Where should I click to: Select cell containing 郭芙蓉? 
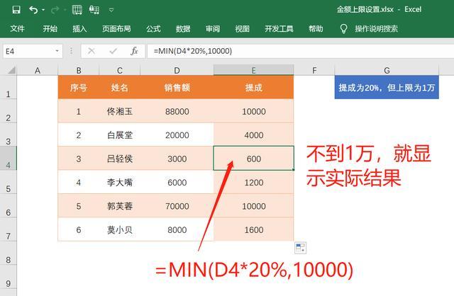120,205
